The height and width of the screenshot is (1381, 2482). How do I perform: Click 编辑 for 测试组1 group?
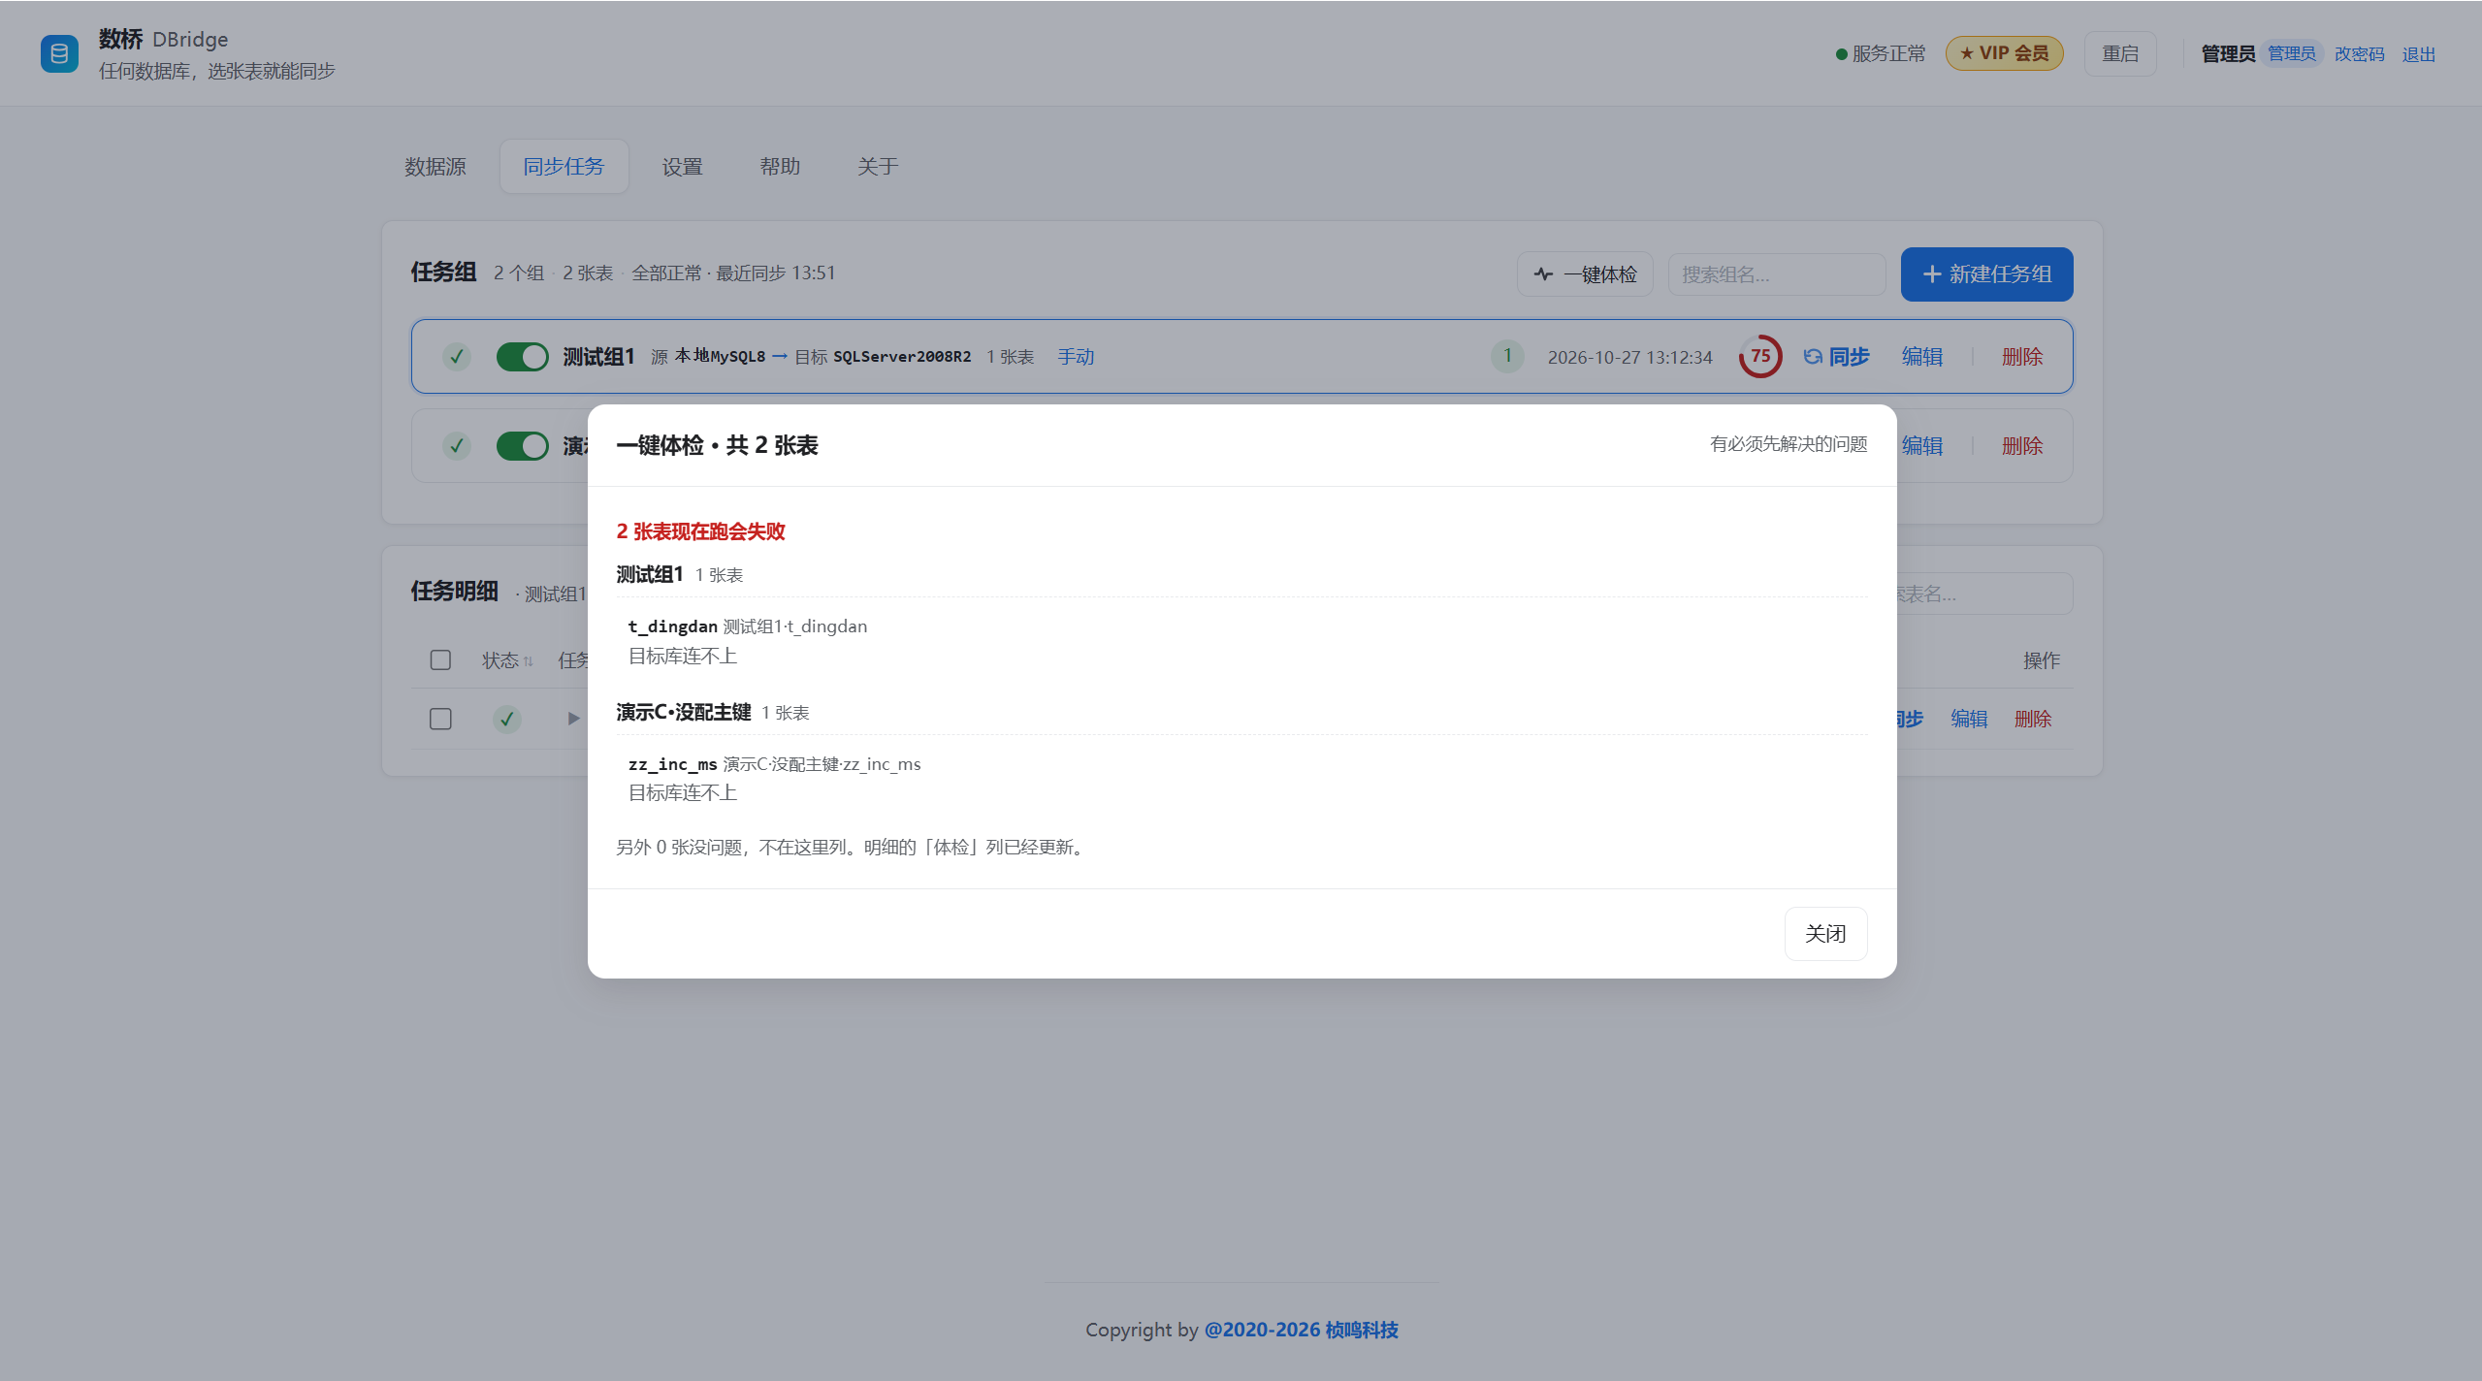click(x=1922, y=357)
